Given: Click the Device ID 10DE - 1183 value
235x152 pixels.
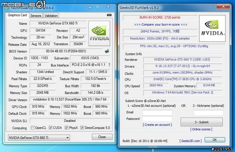Looking at the screenshot, I should 39,58.
